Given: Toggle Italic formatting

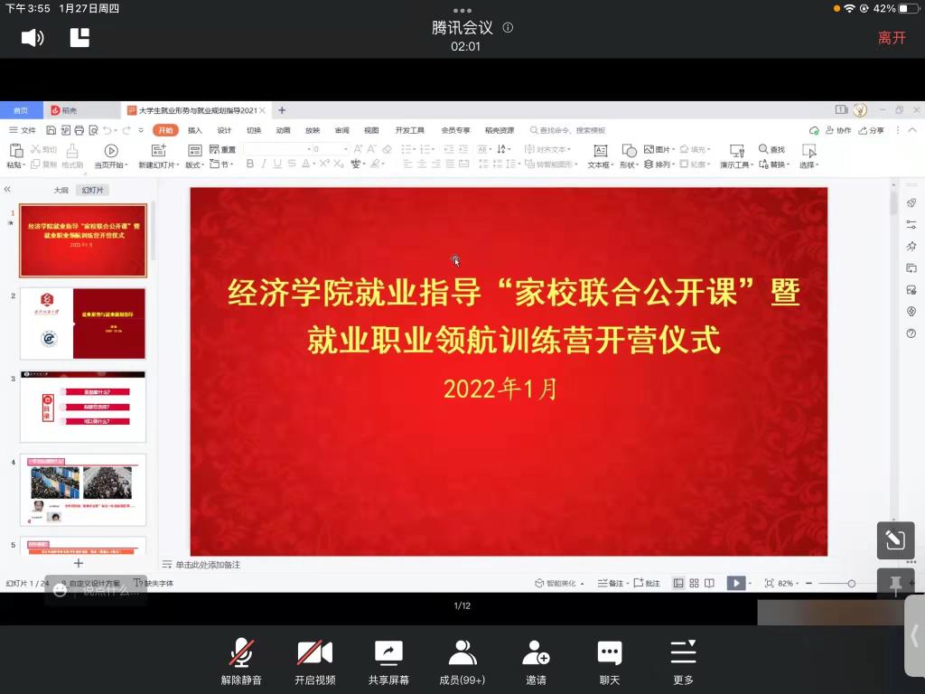Looking at the screenshot, I should [x=264, y=164].
